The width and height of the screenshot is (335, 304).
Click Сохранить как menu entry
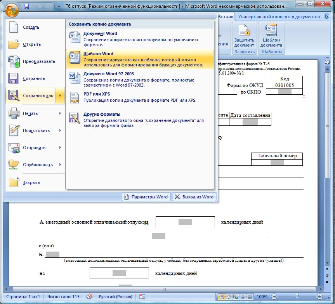[31, 96]
